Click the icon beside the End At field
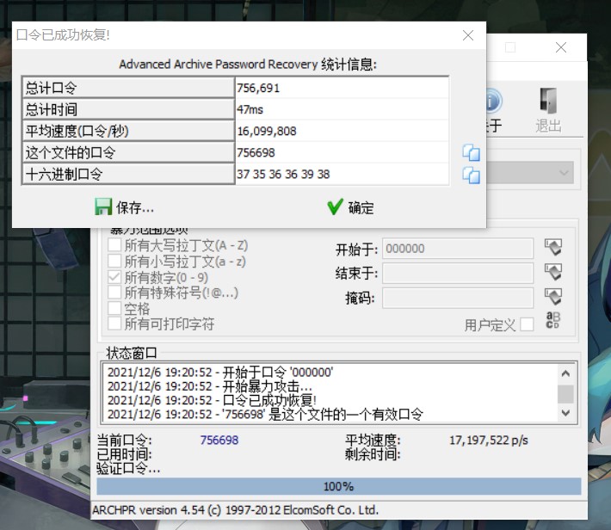Screen dimensions: 611x530 553,272
